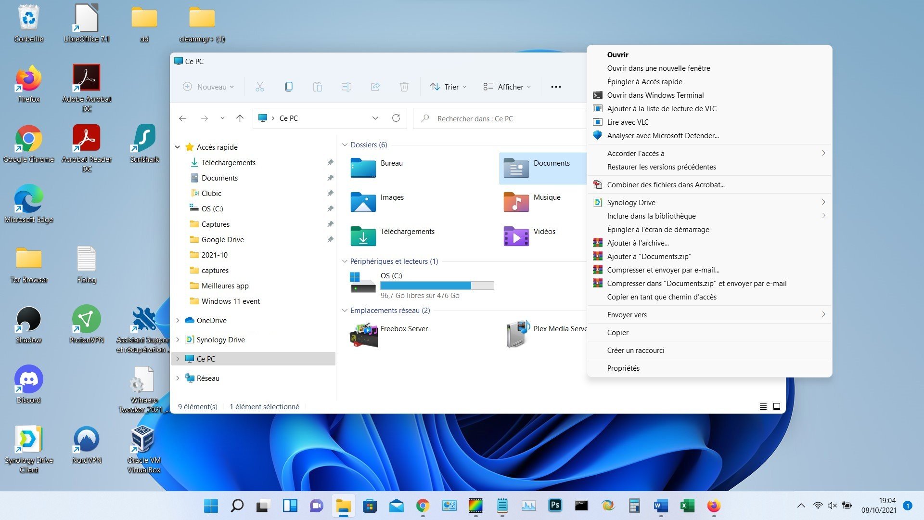This screenshot has height=520, width=924.
Task: Unpin Google Drive from the sidebar
Action: (x=330, y=239)
